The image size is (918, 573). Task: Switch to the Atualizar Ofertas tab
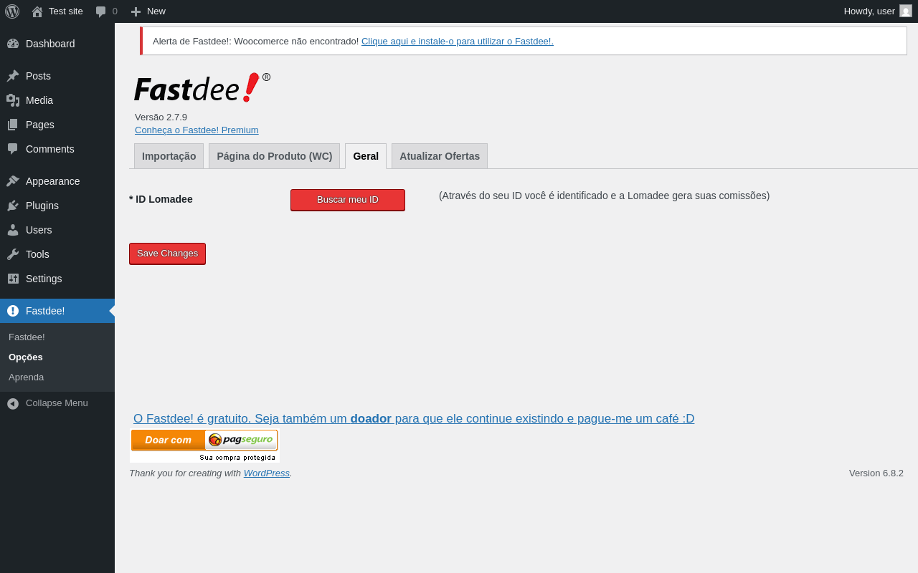pyautogui.click(x=440, y=156)
